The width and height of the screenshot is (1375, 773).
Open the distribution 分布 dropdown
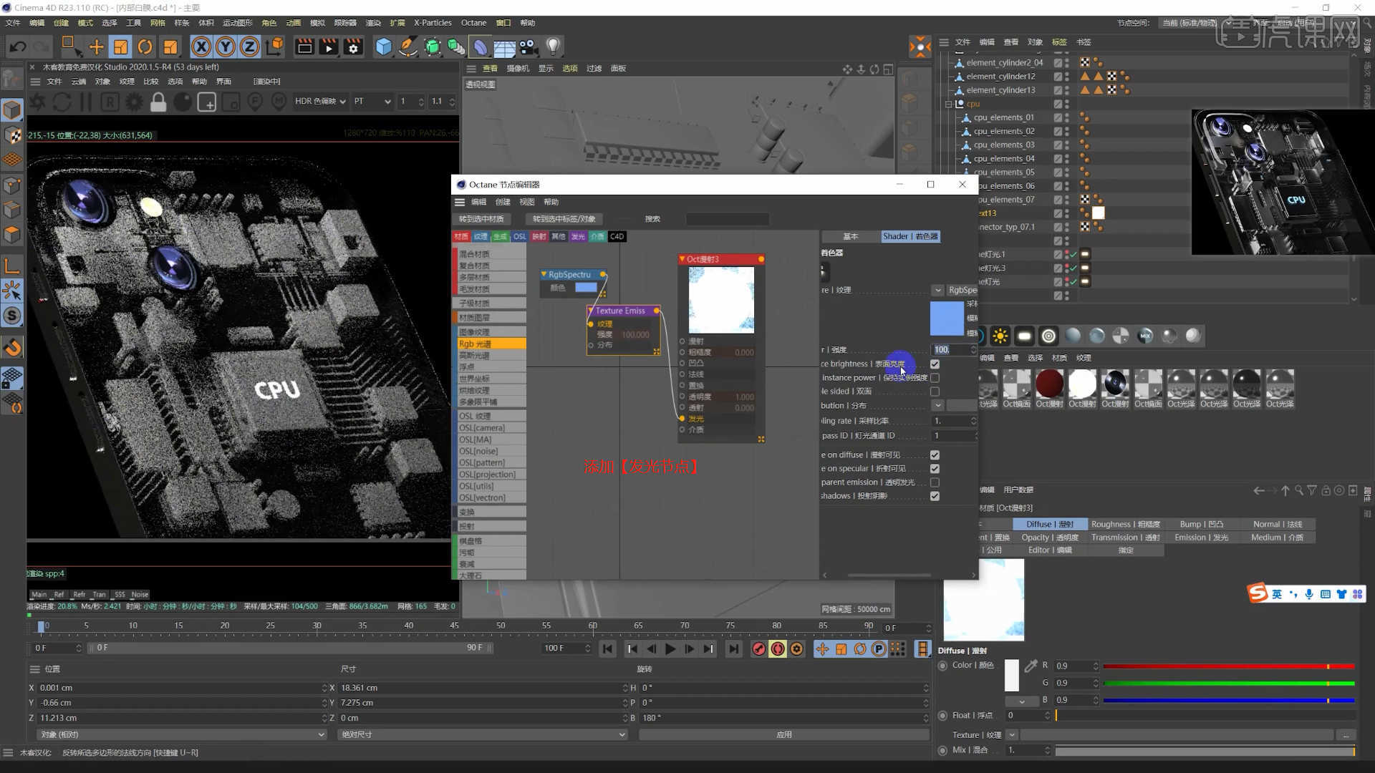point(938,406)
